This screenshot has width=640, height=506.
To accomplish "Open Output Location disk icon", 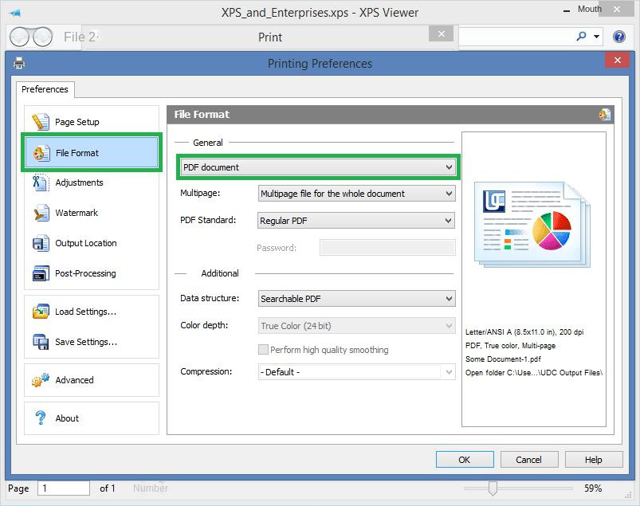I will click(41, 243).
